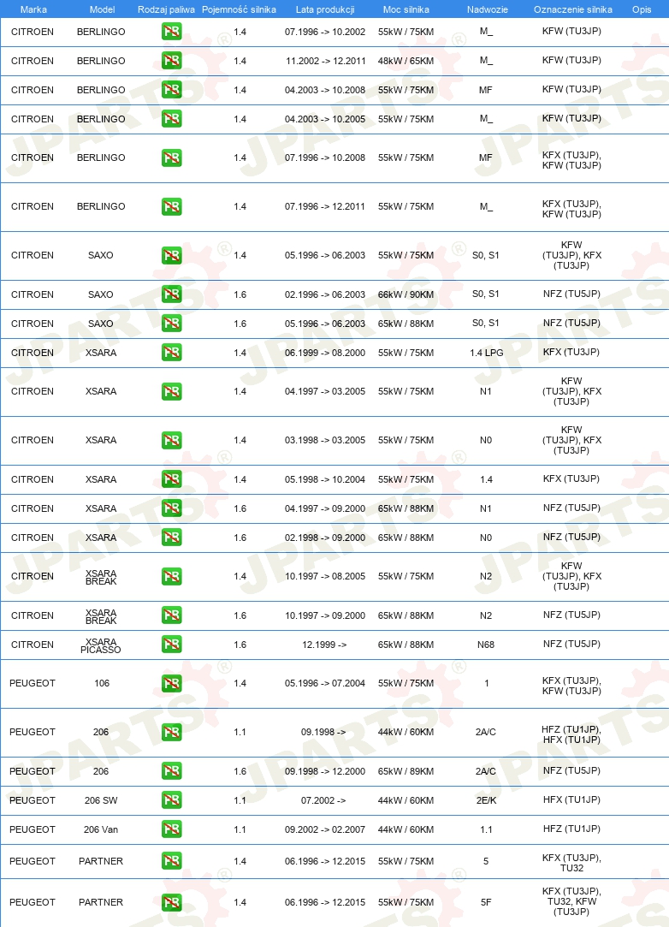Image resolution: width=669 pixels, height=927 pixels.
Task: Click the Oznaczenie silnika column header
Action: (x=572, y=9)
